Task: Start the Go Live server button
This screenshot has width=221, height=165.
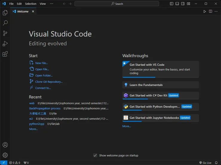Action: (x=205, y=163)
